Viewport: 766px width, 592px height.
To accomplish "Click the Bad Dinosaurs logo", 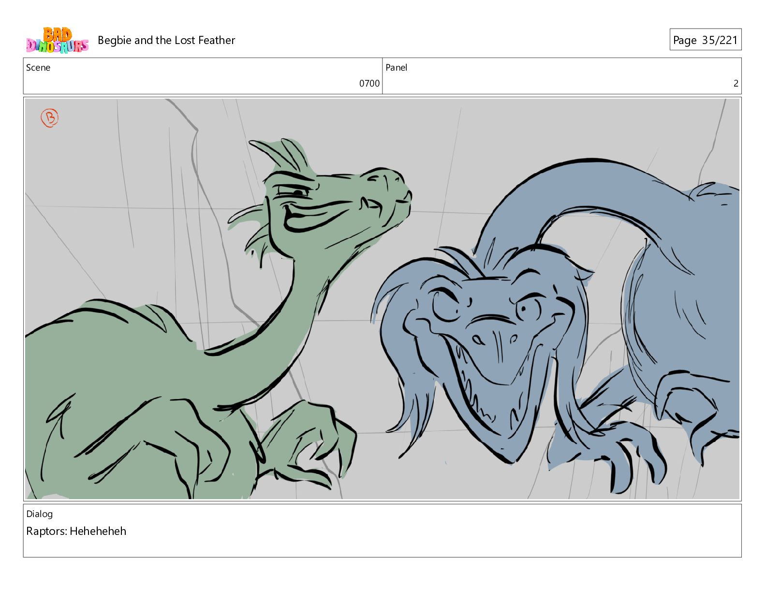I will coord(57,40).
